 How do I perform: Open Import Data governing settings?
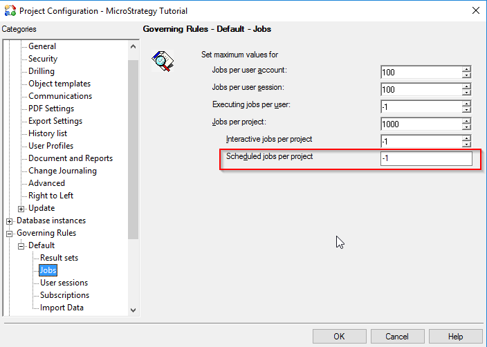point(62,308)
